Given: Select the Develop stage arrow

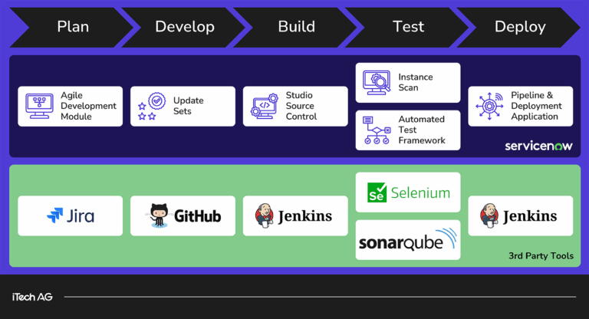Looking at the screenshot, I should [x=184, y=27].
